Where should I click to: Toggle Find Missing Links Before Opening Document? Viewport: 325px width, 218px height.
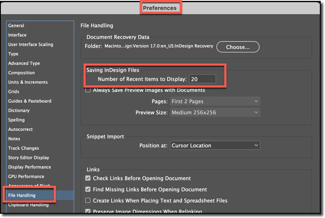[88, 189]
